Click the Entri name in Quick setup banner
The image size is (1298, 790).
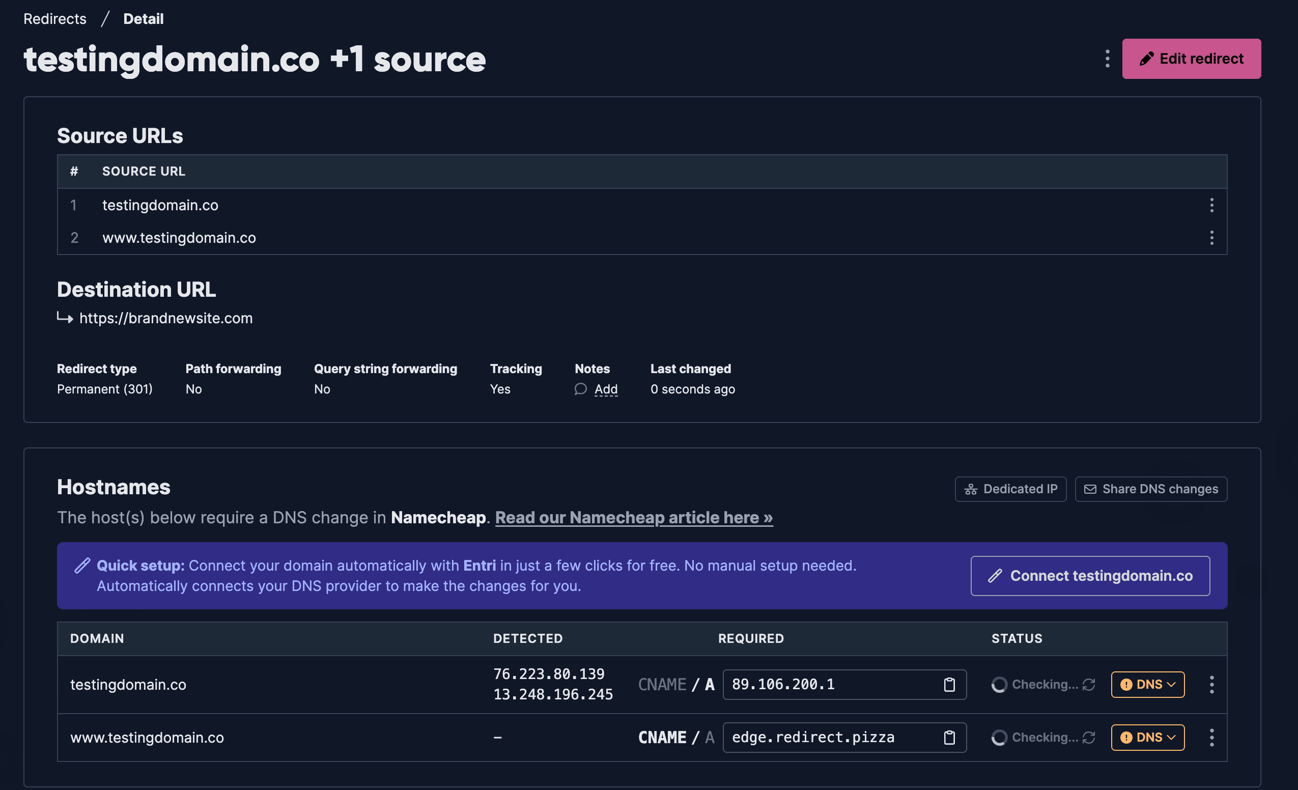[x=479, y=566]
